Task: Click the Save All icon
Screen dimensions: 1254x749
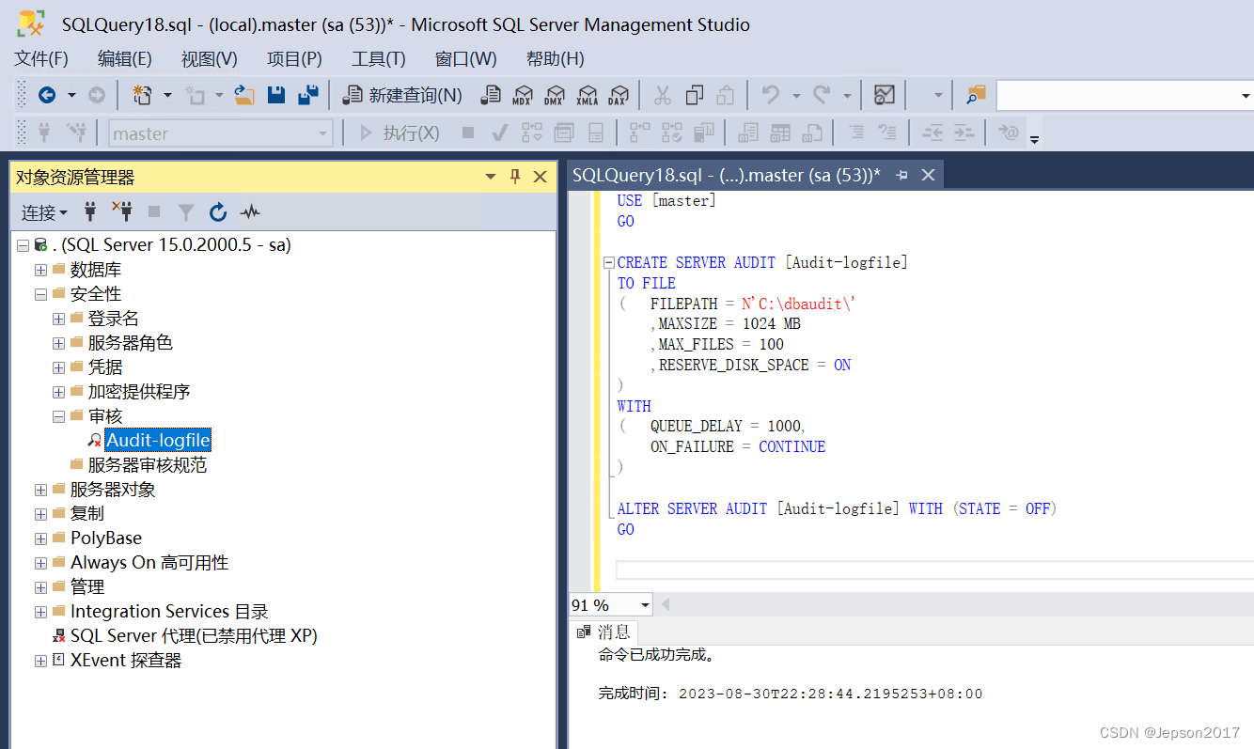Action: click(307, 95)
